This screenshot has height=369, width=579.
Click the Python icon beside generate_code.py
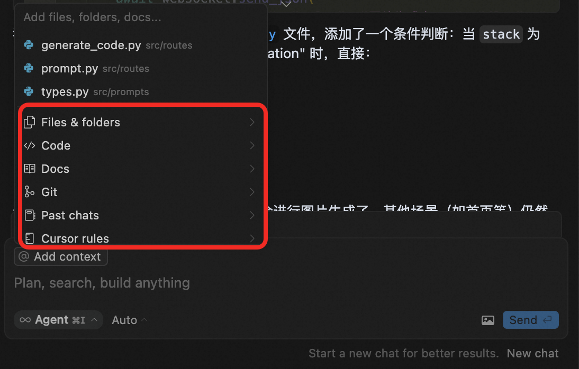tap(29, 45)
